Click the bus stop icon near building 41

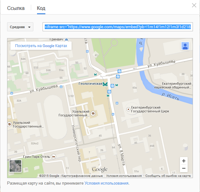87,51
